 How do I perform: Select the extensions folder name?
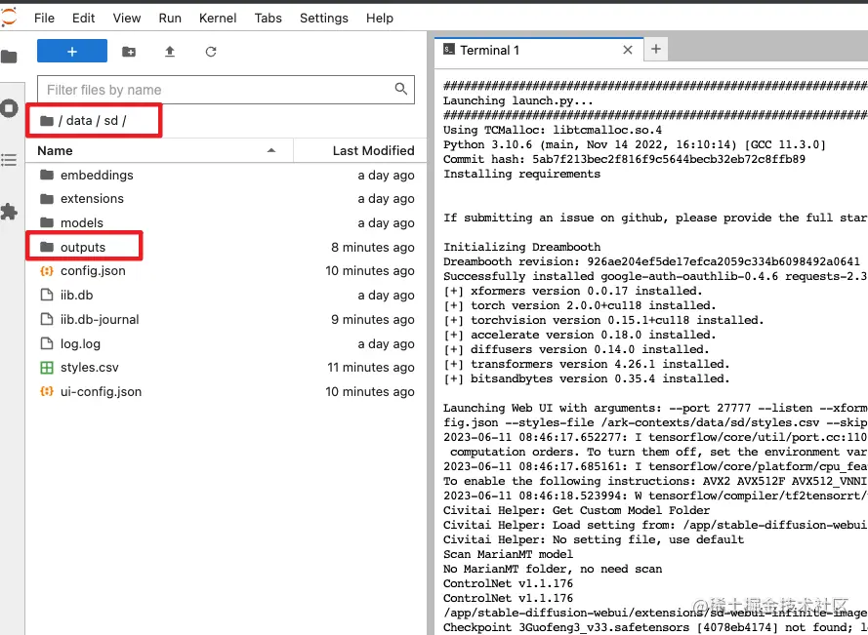tap(92, 199)
